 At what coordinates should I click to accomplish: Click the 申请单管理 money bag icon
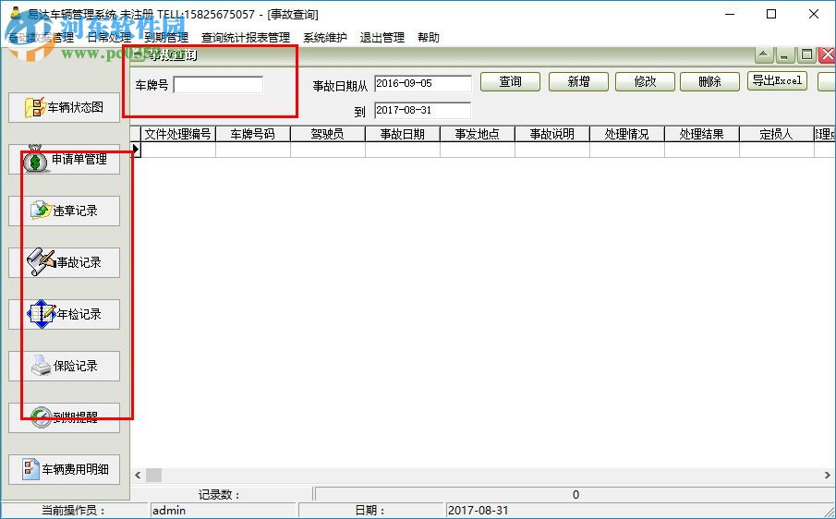click(35, 160)
